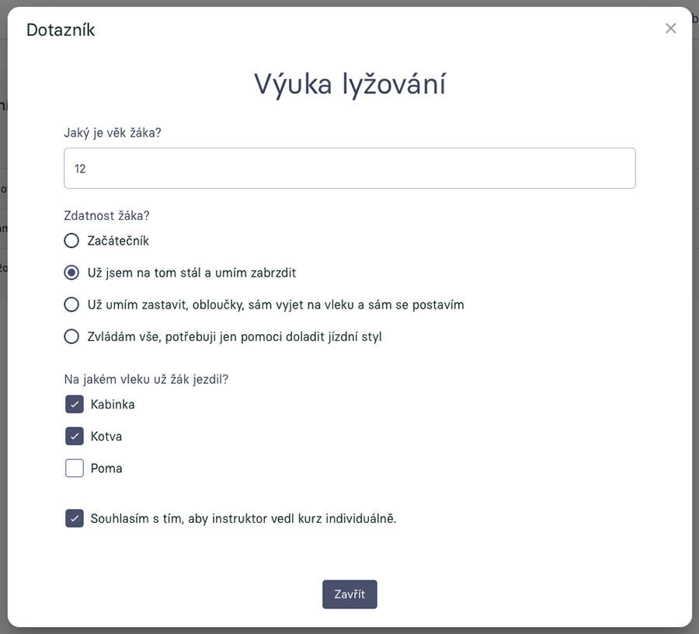Click the 'Výuka lyžování' heading
Viewport: 699px width, 634px height.
(x=349, y=84)
